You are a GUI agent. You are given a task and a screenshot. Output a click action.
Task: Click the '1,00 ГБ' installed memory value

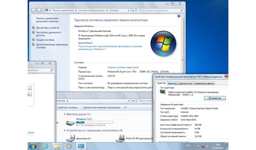[111, 76]
